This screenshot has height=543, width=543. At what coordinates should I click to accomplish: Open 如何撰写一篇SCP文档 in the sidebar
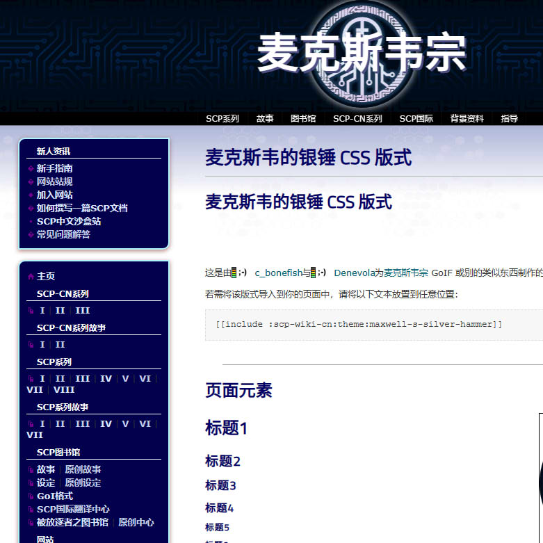(82, 208)
